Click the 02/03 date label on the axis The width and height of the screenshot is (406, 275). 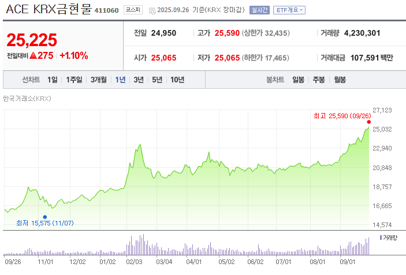tap(134, 262)
